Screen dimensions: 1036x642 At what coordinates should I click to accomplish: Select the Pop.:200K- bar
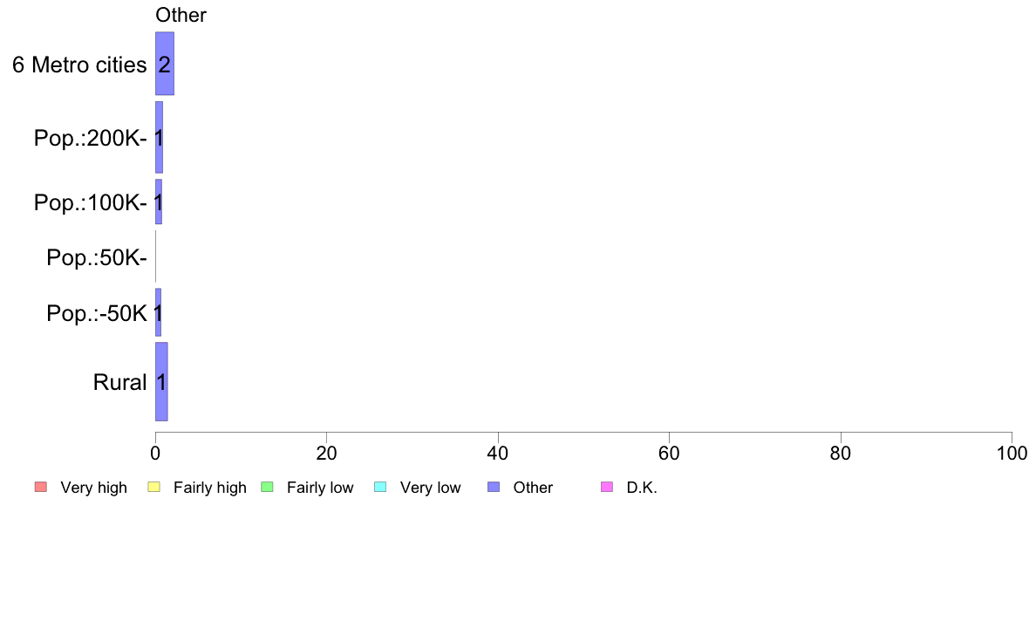pyautogui.click(x=159, y=138)
